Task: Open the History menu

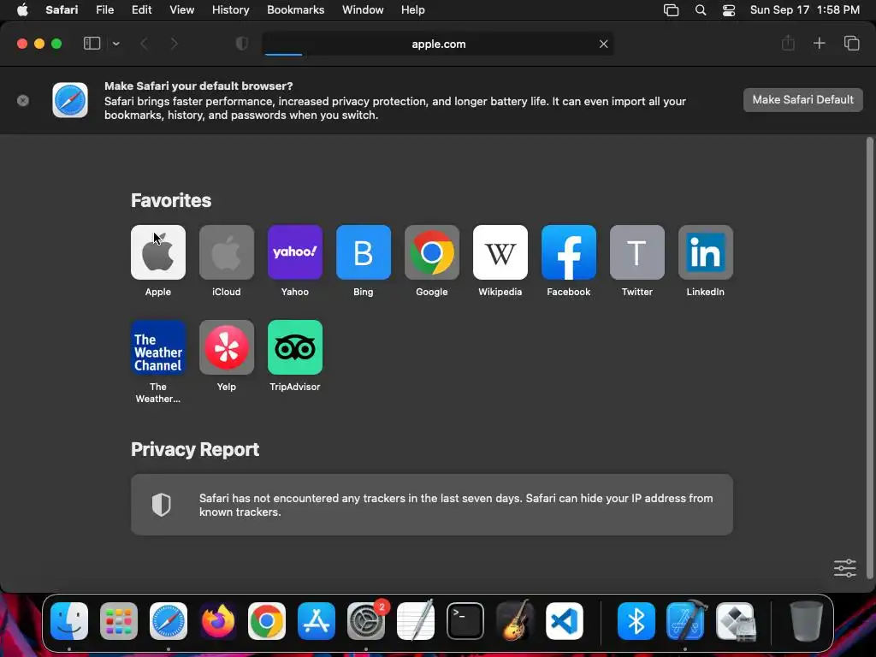Action: [x=230, y=10]
